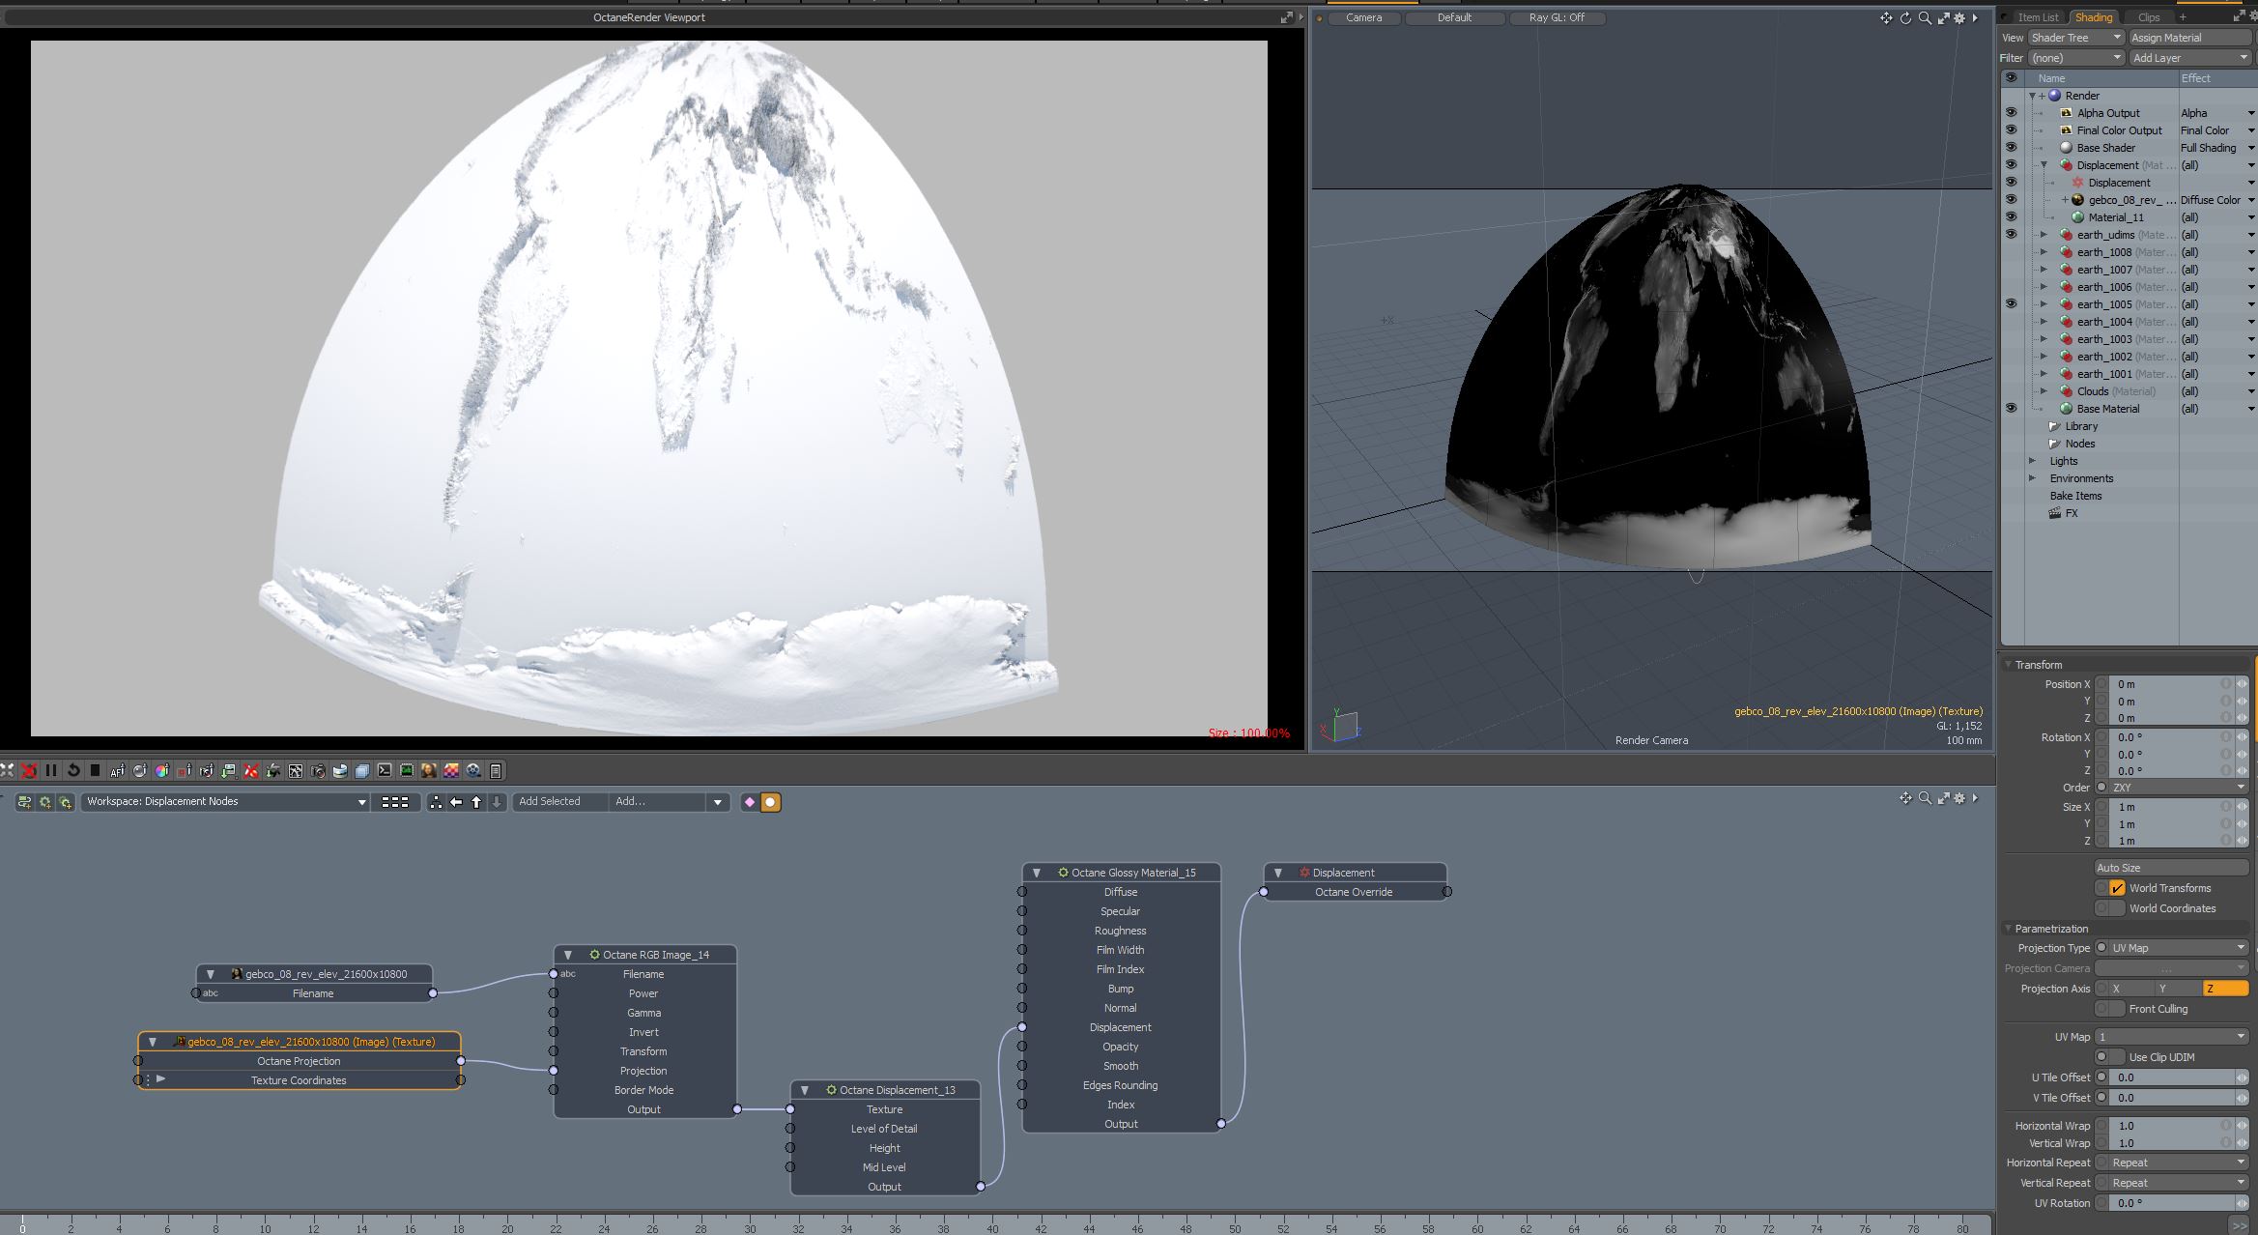Viewport: 2258px width, 1235px height.
Task: Open the color wheel picker icon
Action: (162, 770)
